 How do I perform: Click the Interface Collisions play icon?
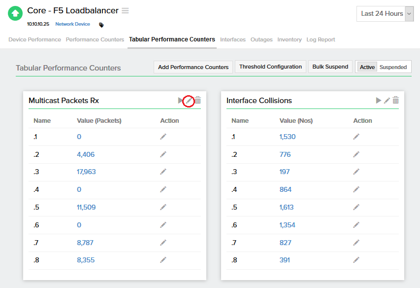click(x=378, y=101)
